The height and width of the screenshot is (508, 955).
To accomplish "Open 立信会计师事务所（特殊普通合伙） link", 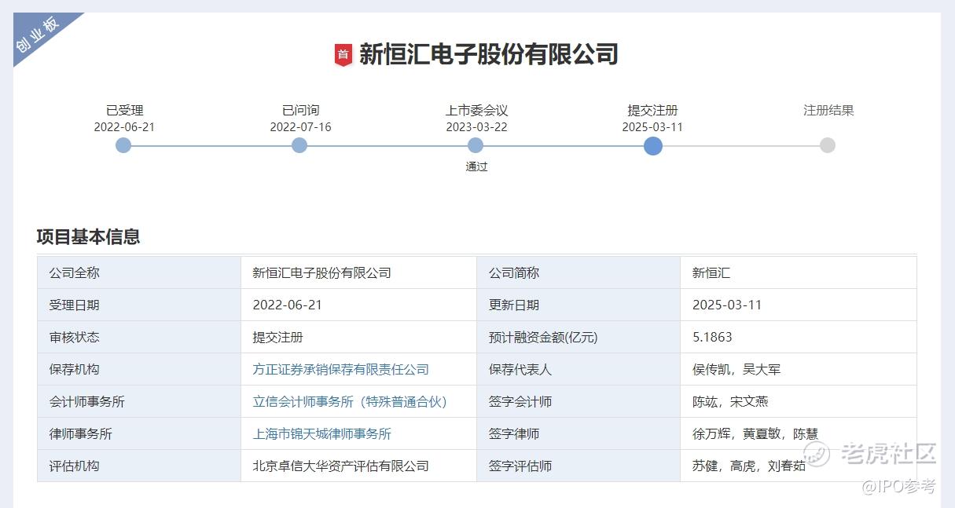I will click(x=350, y=401).
